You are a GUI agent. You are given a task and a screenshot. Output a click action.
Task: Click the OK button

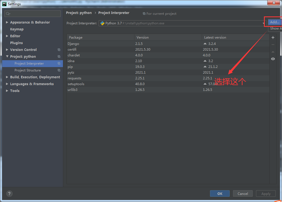[x=220, y=194]
